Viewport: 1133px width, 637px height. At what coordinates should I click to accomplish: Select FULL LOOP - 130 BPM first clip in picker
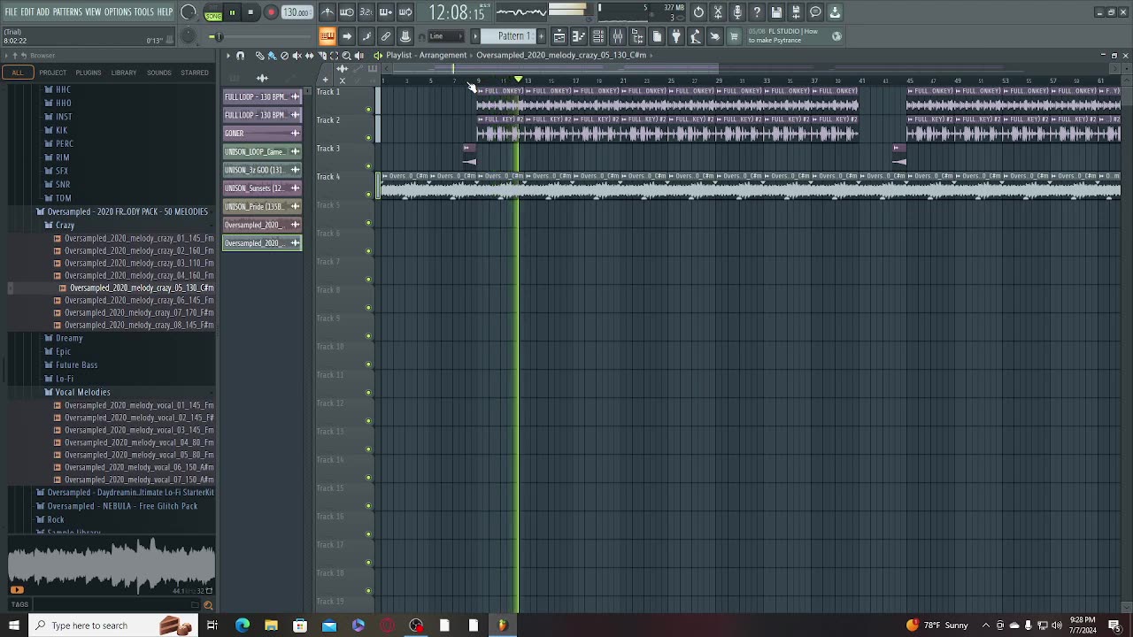pos(262,96)
